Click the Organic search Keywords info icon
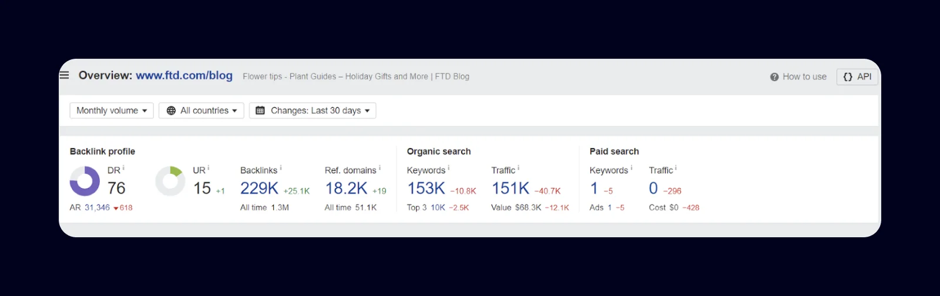Viewport: 940px width, 296px height. coord(449,168)
